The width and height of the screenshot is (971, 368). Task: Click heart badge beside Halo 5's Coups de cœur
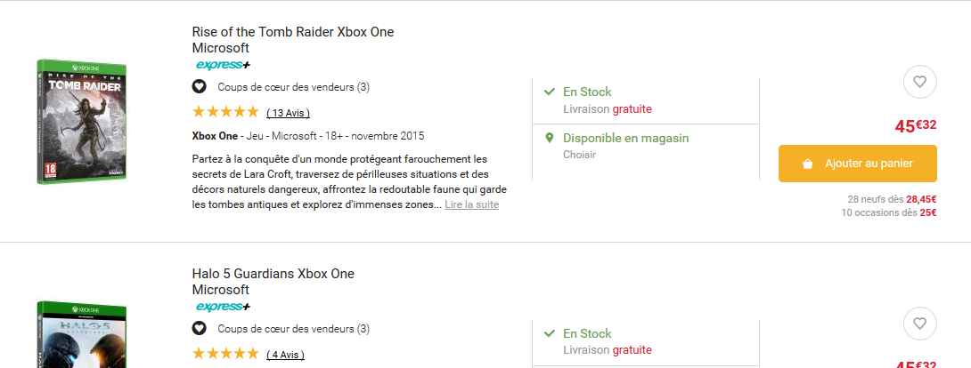tap(200, 329)
